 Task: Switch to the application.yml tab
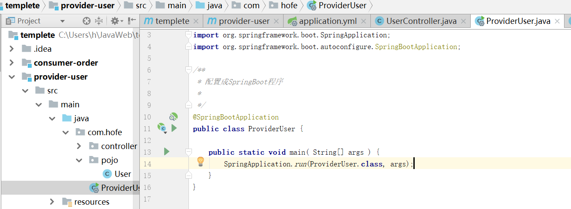(328, 21)
